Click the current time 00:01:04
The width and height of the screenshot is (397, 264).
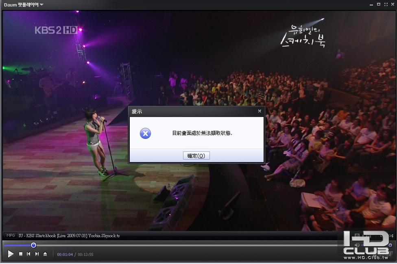click(x=65, y=254)
